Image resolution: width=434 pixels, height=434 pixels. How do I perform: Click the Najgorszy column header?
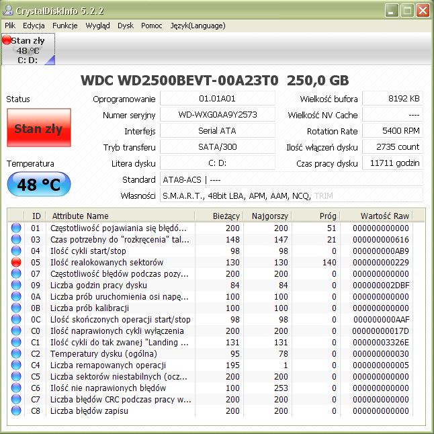pos(267,216)
